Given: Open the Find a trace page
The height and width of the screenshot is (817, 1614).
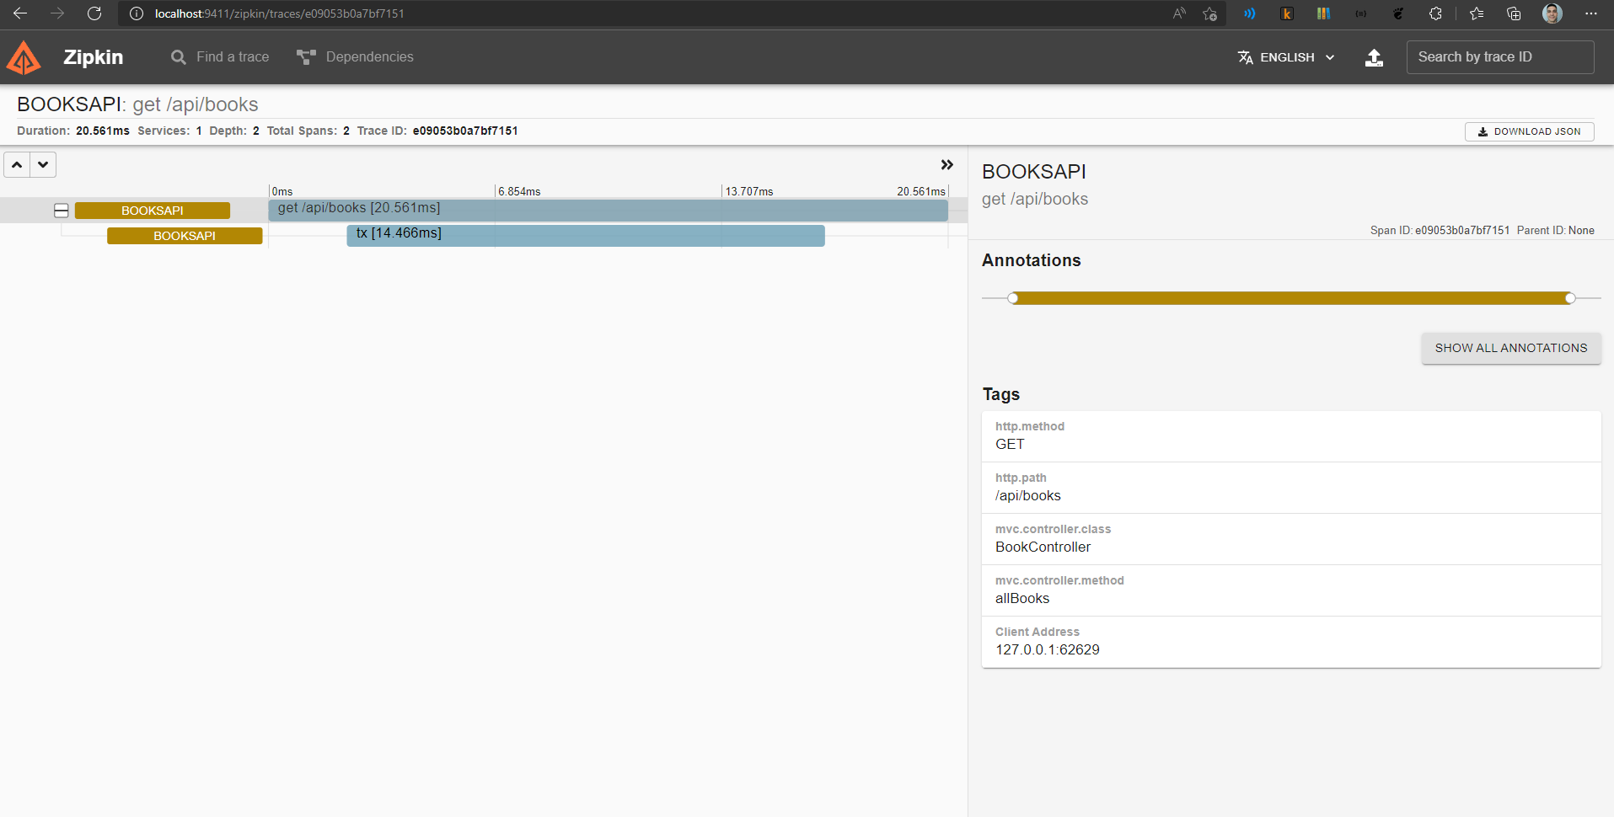Looking at the screenshot, I should pos(220,57).
